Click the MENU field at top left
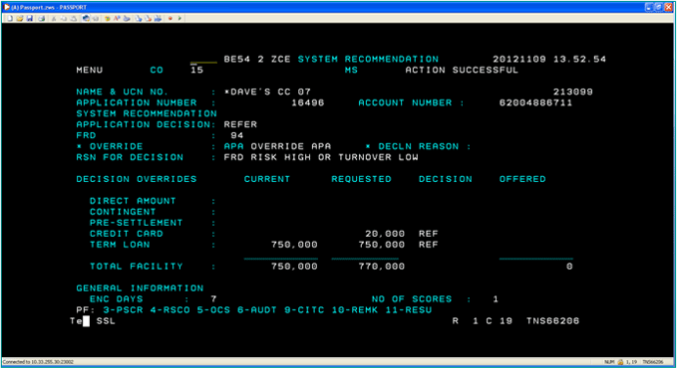677x368 pixels. 90,70
